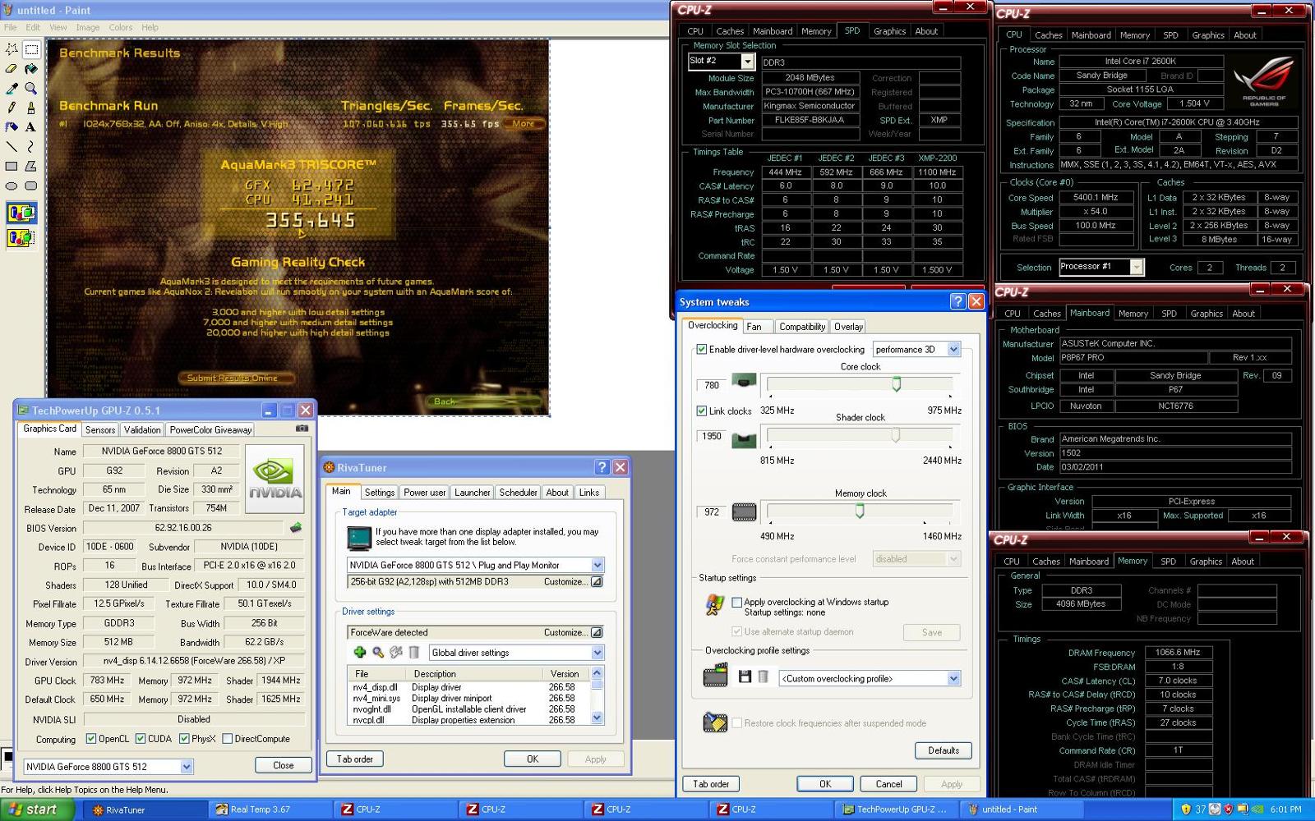Select the Pick Color eyedropper tool

[12, 88]
